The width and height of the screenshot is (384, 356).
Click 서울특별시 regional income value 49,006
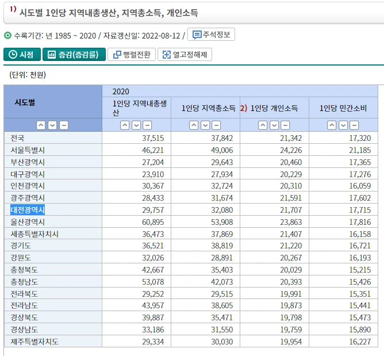coord(222,150)
